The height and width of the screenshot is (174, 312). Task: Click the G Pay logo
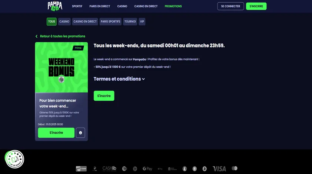(147, 169)
